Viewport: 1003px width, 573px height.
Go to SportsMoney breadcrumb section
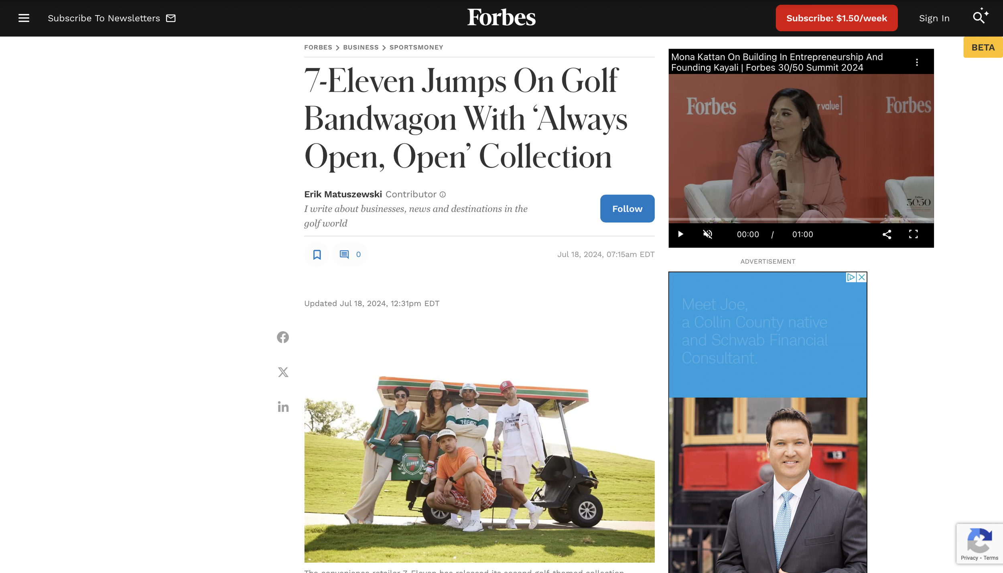(x=416, y=47)
